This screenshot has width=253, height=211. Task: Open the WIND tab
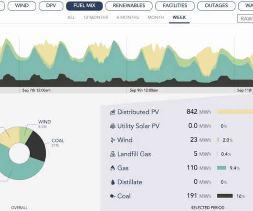pos(22,6)
